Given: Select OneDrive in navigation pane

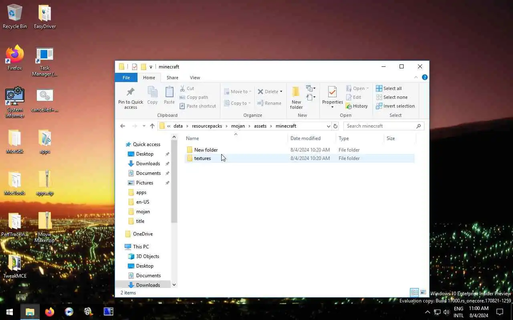Looking at the screenshot, I should [x=143, y=234].
